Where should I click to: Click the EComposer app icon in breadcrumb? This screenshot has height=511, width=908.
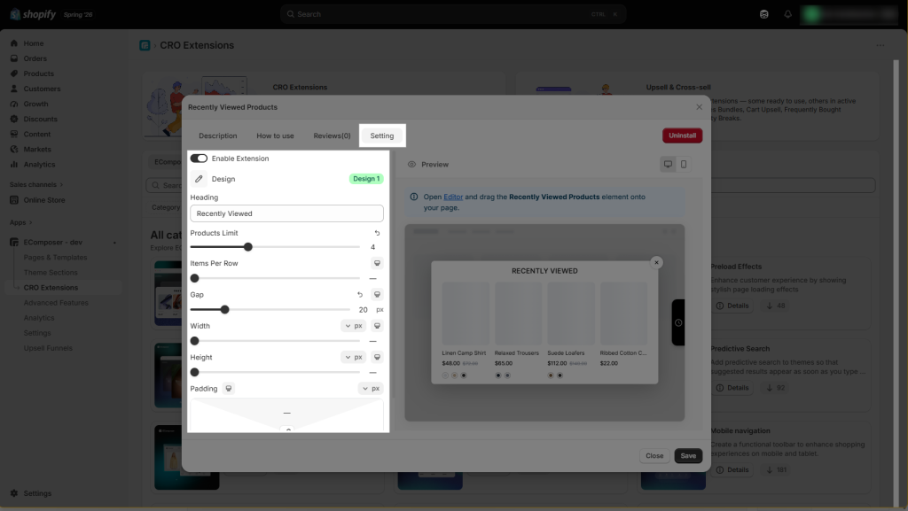[x=145, y=45]
